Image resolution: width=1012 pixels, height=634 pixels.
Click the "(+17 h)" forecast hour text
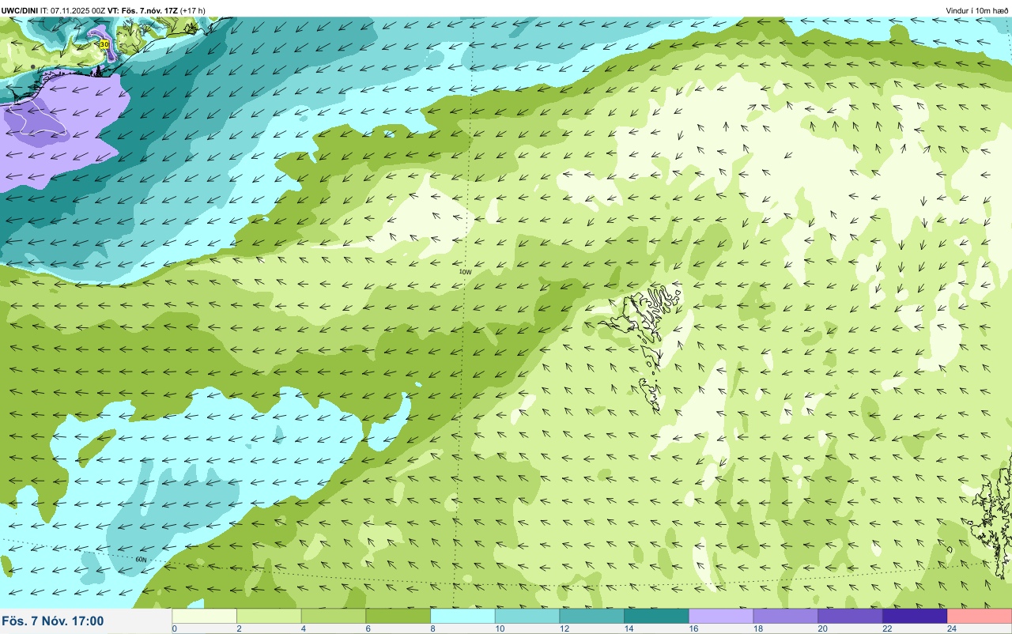[x=193, y=10]
